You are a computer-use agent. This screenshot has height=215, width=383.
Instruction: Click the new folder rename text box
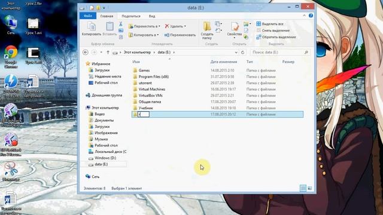[144, 114]
